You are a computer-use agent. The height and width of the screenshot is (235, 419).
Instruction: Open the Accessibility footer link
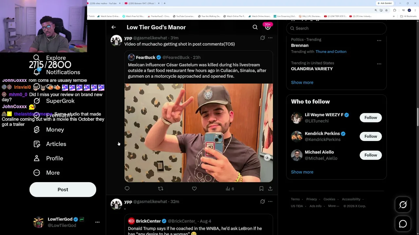351,199
